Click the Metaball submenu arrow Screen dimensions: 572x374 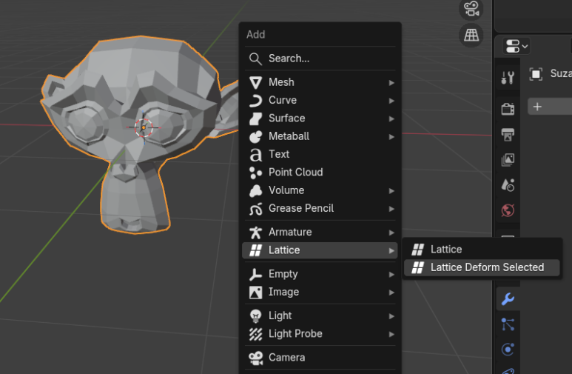391,137
